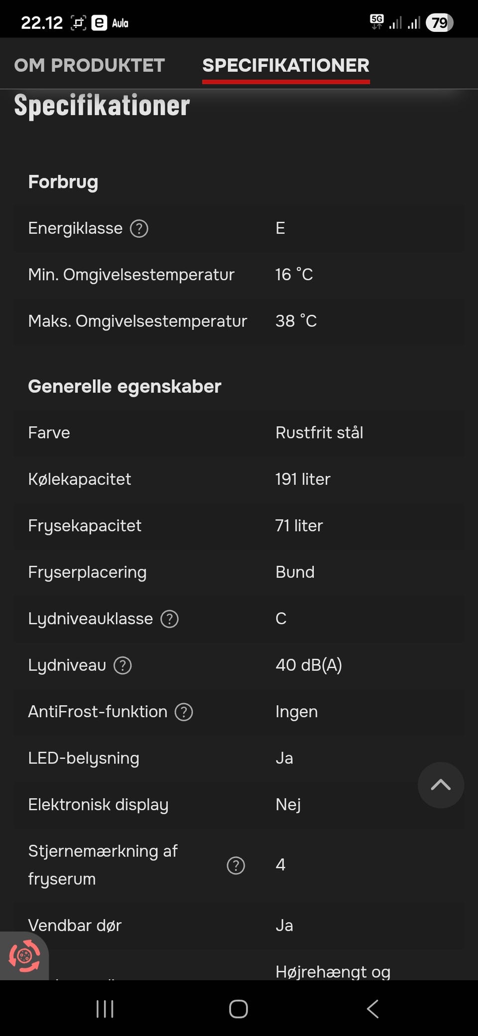Image resolution: width=478 pixels, height=1036 pixels.
Task: Tap the Generelle egenskaber heading
Action: (124, 387)
